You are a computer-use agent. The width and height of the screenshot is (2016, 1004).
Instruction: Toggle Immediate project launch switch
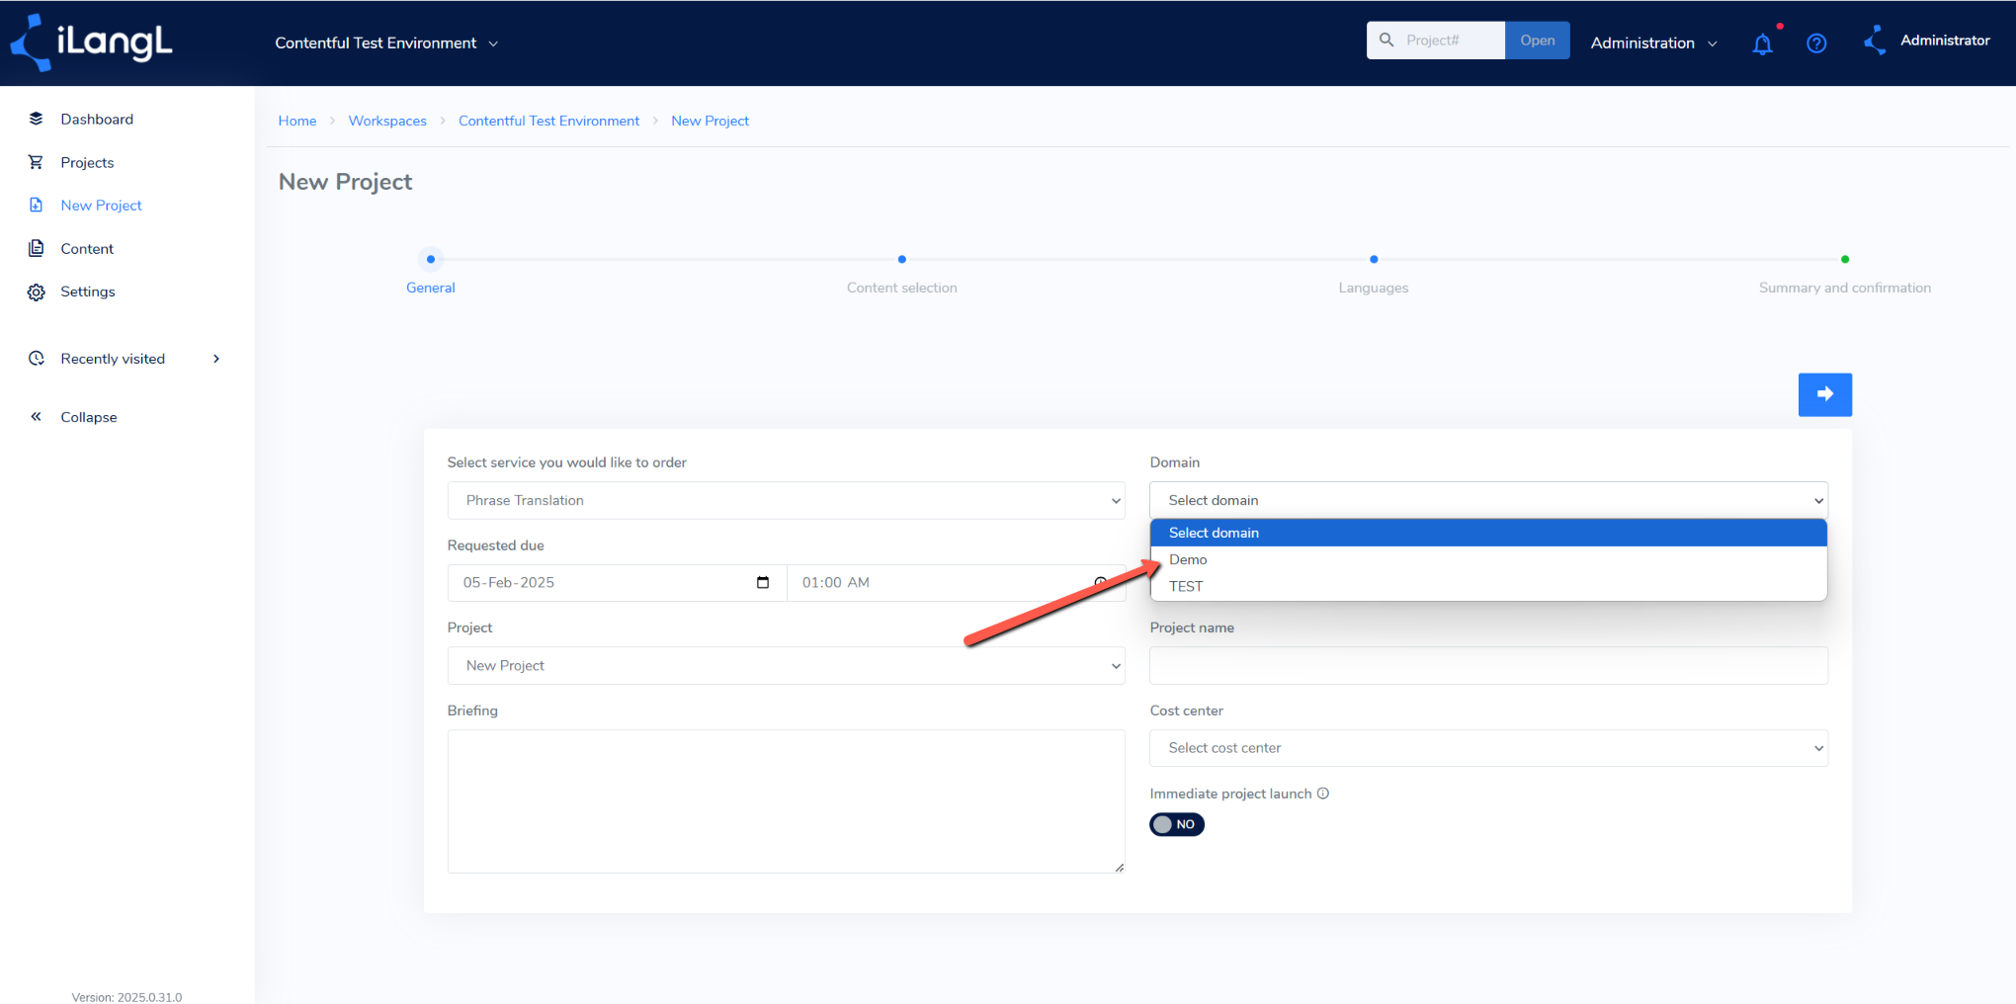1176,824
